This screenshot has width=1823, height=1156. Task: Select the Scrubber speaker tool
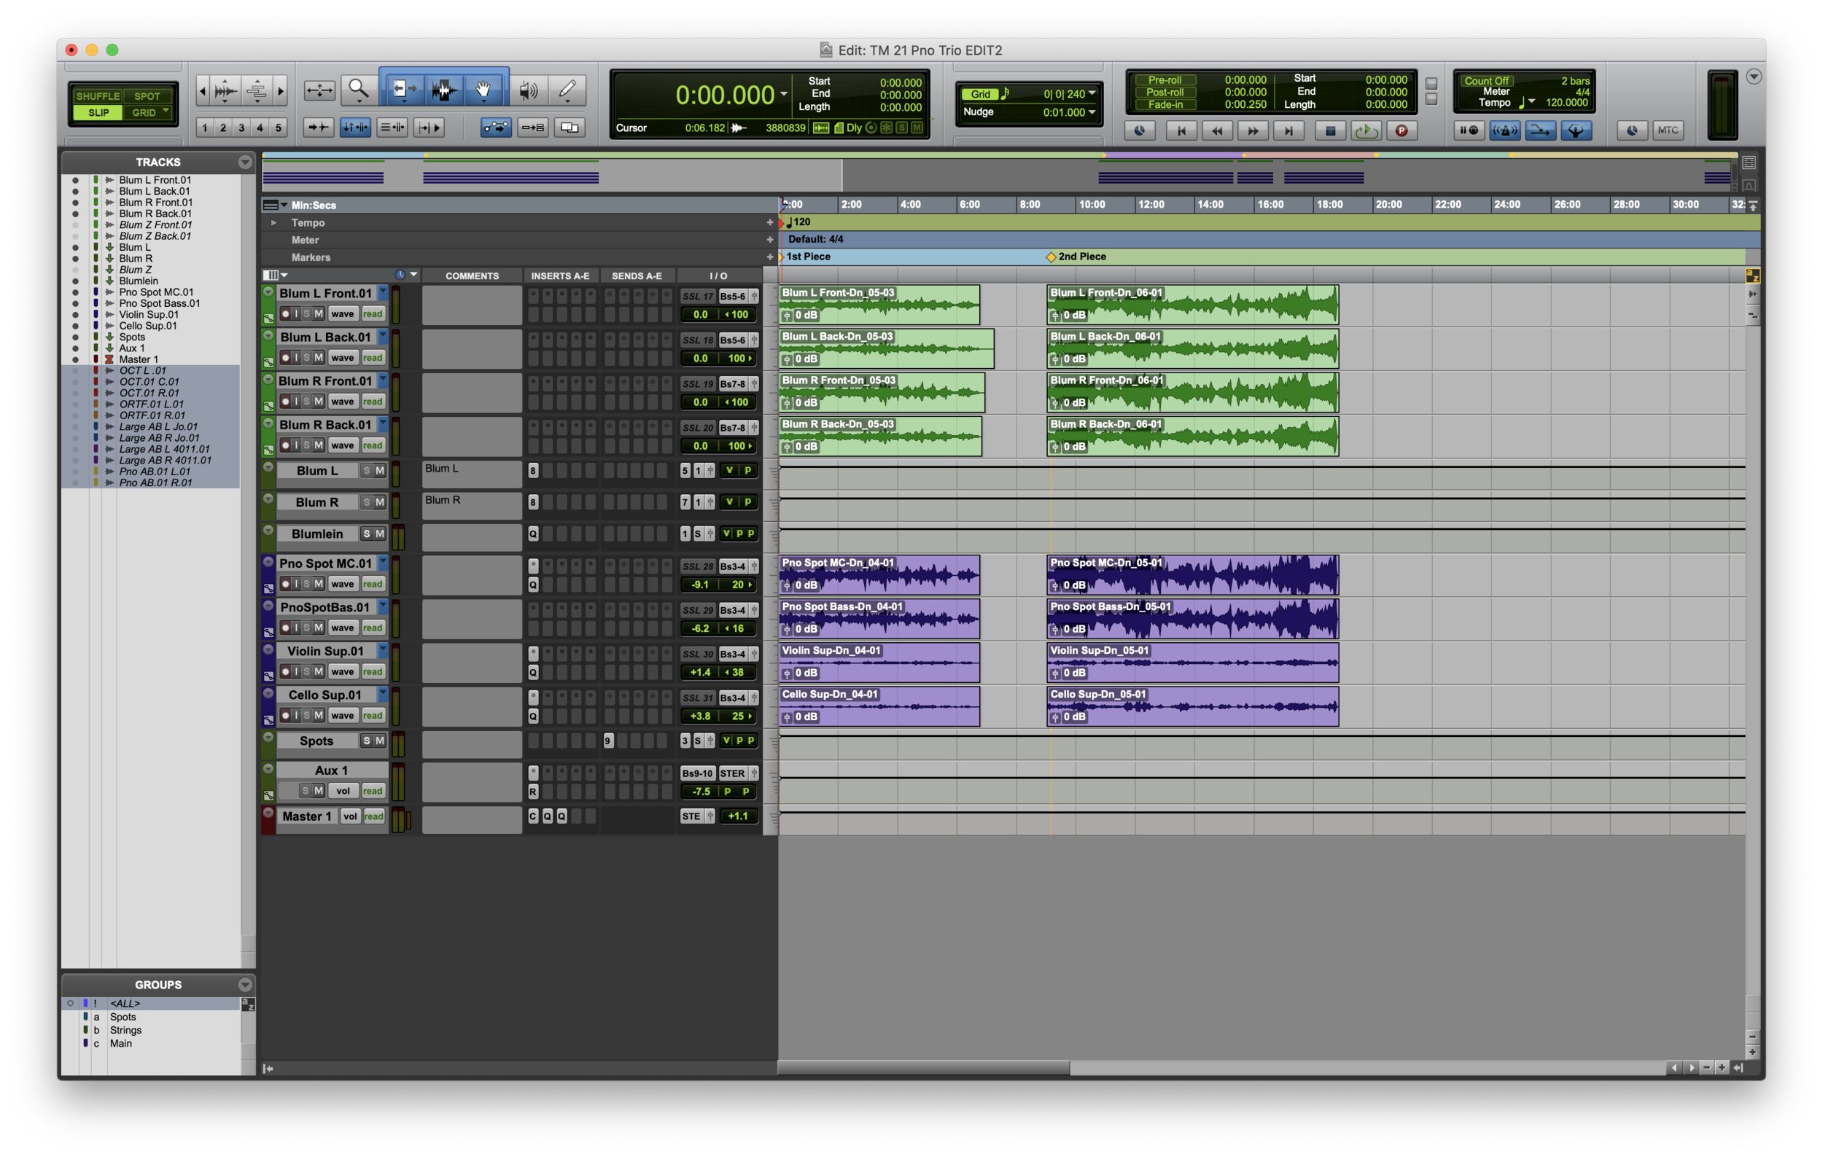pyautogui.click(x=528, y=90)
